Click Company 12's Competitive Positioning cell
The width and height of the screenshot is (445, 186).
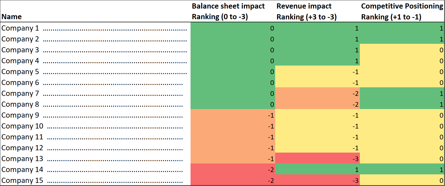(402, 148)
